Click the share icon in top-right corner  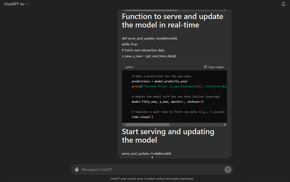tap(283, 4)
